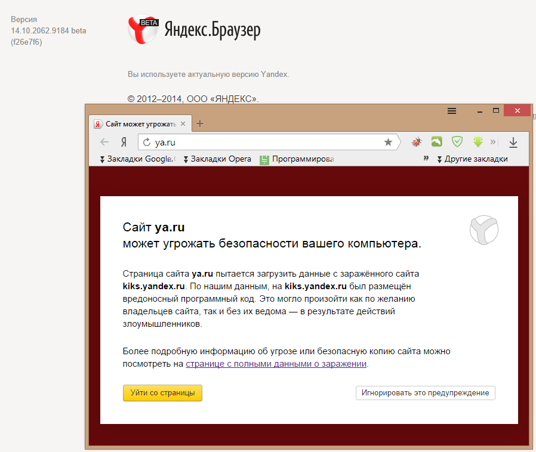Screen dimensions: 536x452
Task: Expand the 'Закладки Opera' bookmarks folder
Action: [217, 159]
